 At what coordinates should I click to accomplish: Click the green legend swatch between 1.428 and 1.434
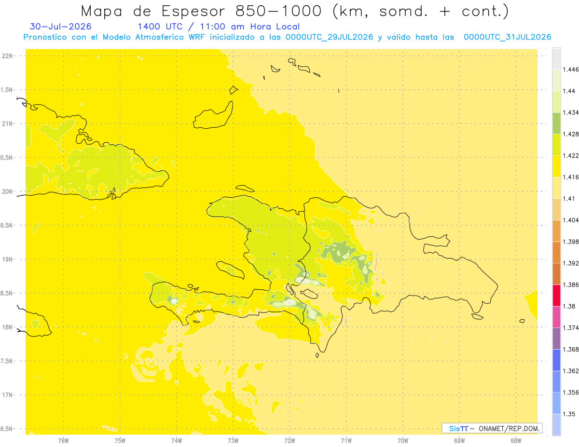556,123
